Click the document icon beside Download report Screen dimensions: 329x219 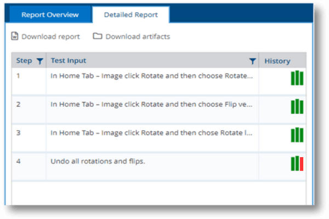click(15, 37)
